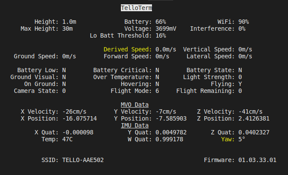Click the WiFi 90% value

[244, 22]
